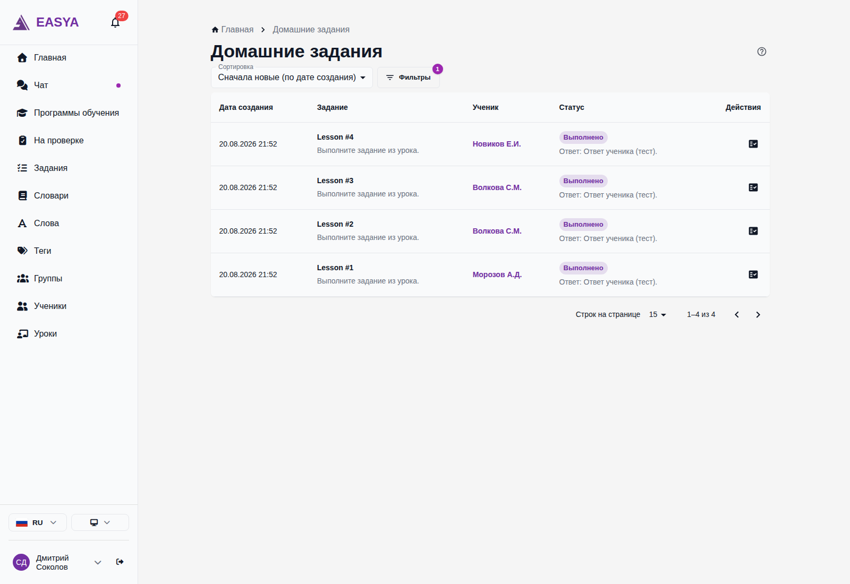
Task: Open the review action icon for Lesson #1
Action: coord(753,274)
